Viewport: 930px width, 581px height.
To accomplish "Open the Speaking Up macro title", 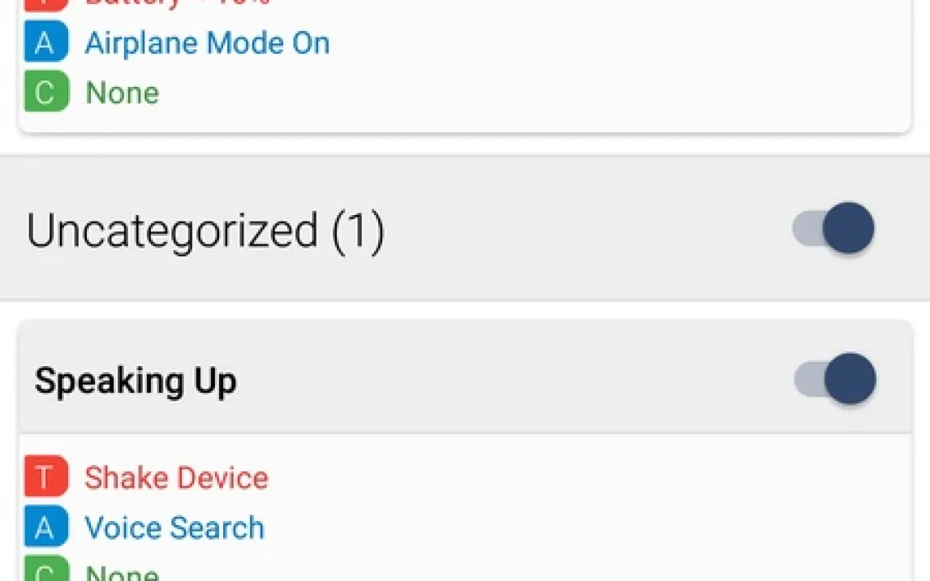I will [x=136, y=381].
